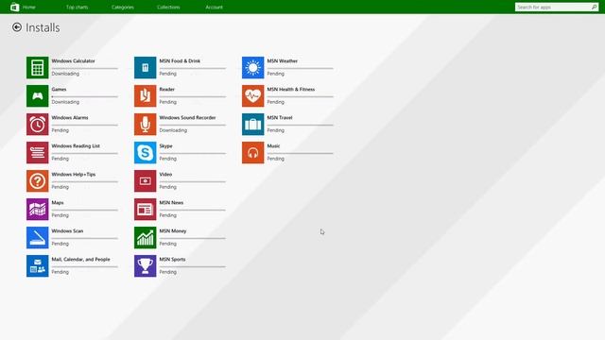Click Pending status under Music
The image size is (605, 340).
click(x=275, y=159)
